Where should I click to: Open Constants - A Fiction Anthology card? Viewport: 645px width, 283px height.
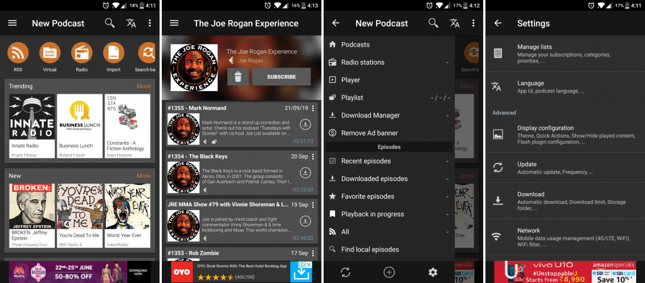point(127,126)
